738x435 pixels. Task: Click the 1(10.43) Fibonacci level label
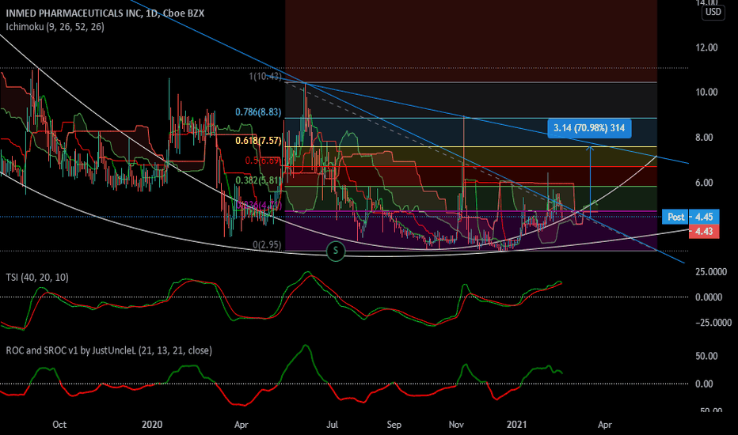tap(265, 76)
